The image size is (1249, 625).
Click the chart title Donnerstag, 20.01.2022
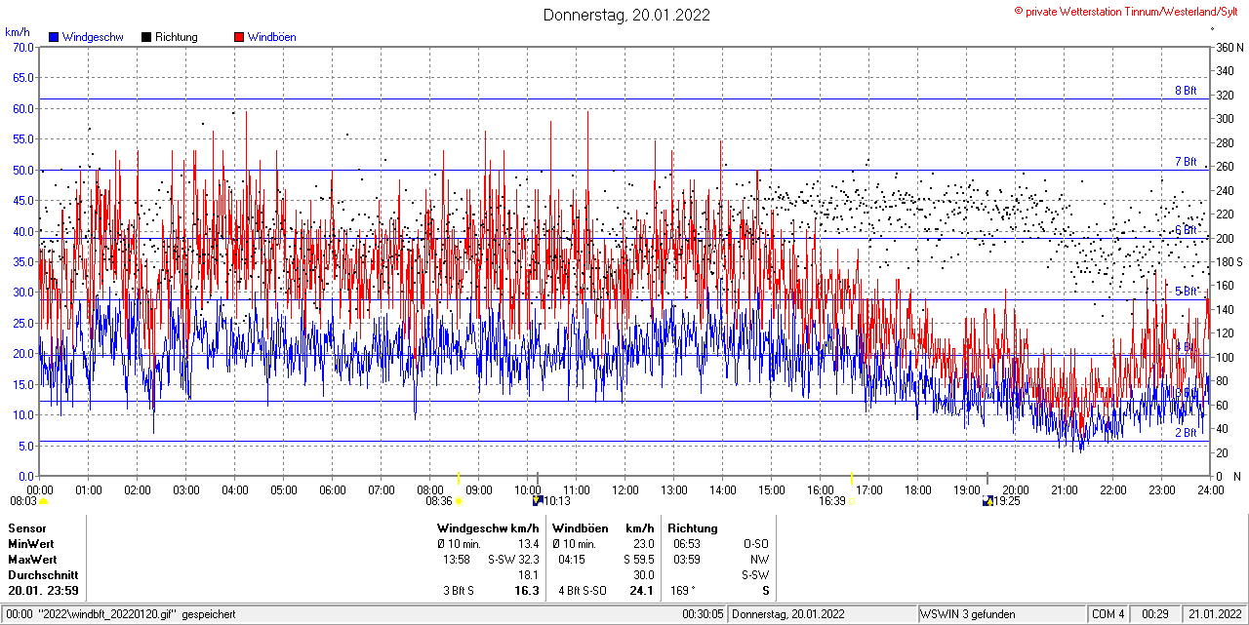tap(626, 15)
